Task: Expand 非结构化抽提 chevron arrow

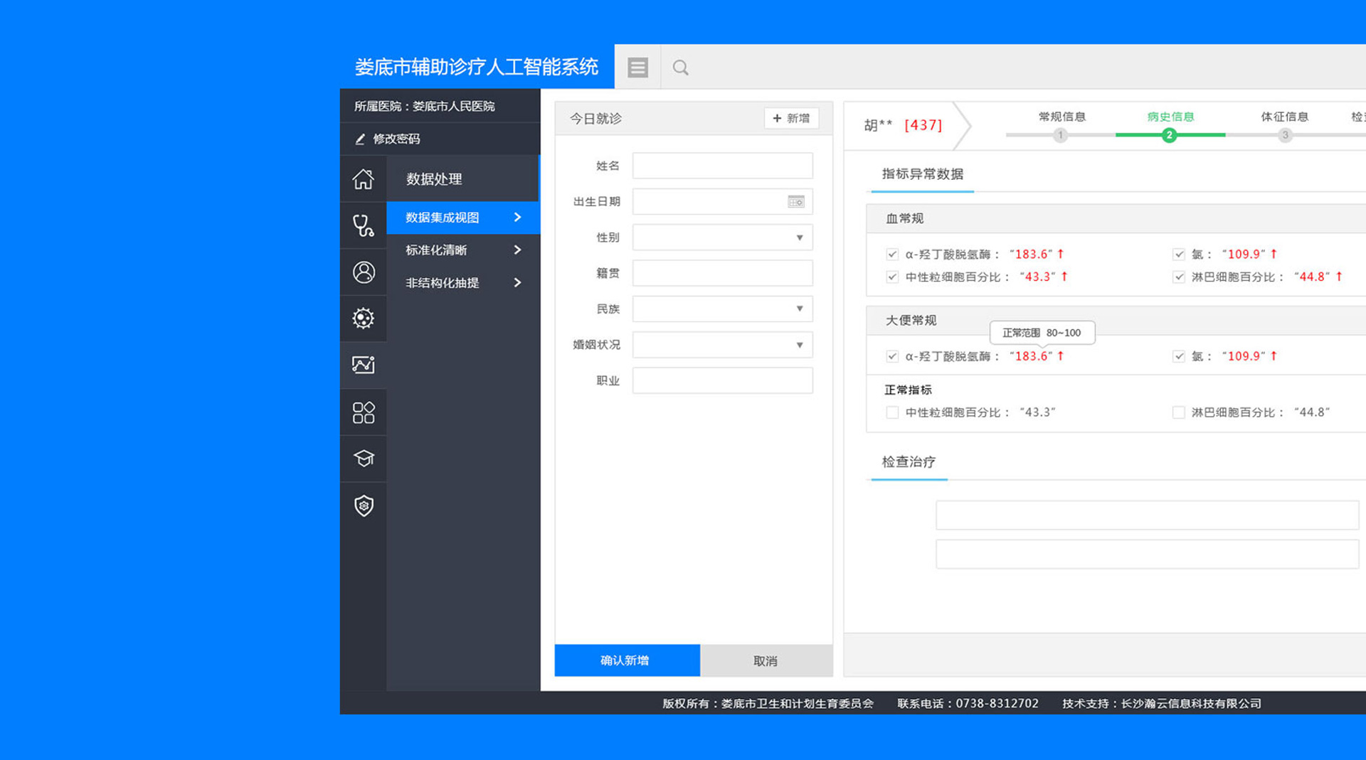Action: 517,283
